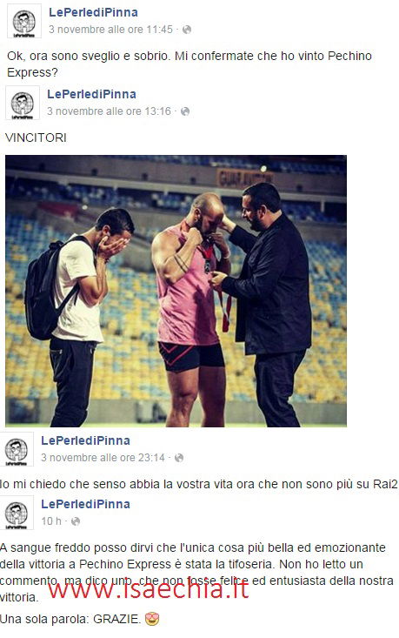Click the globe audience icon beside 23:14 timestamp

pos(179,458)
